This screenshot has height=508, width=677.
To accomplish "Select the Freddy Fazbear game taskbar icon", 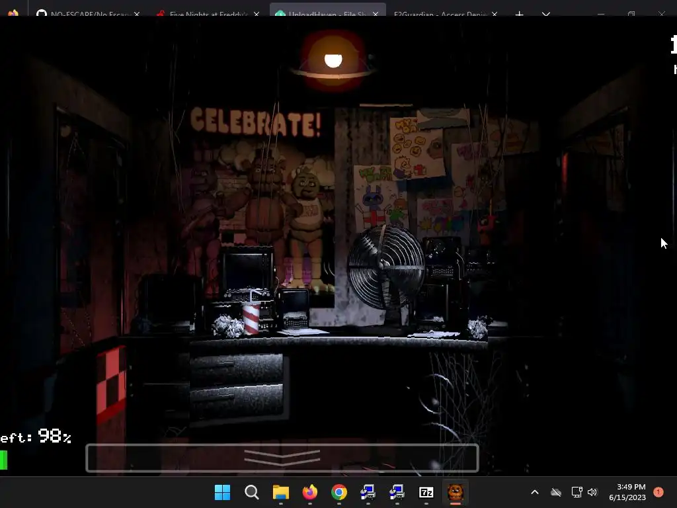I will tap(455, 492).
